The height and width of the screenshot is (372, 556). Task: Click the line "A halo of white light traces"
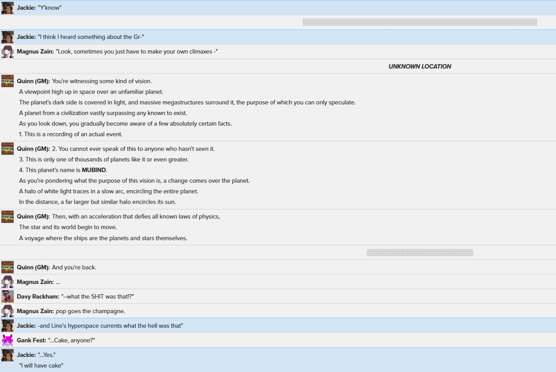[x=108, y=191]
